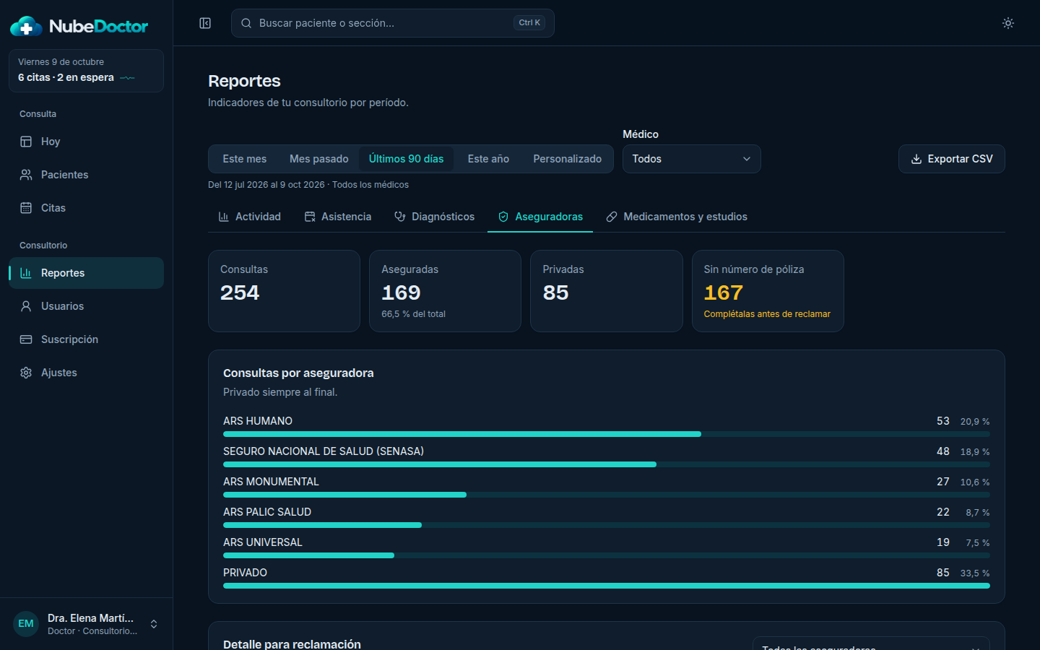Select the Mes pasado period

[x=318, y=159]
